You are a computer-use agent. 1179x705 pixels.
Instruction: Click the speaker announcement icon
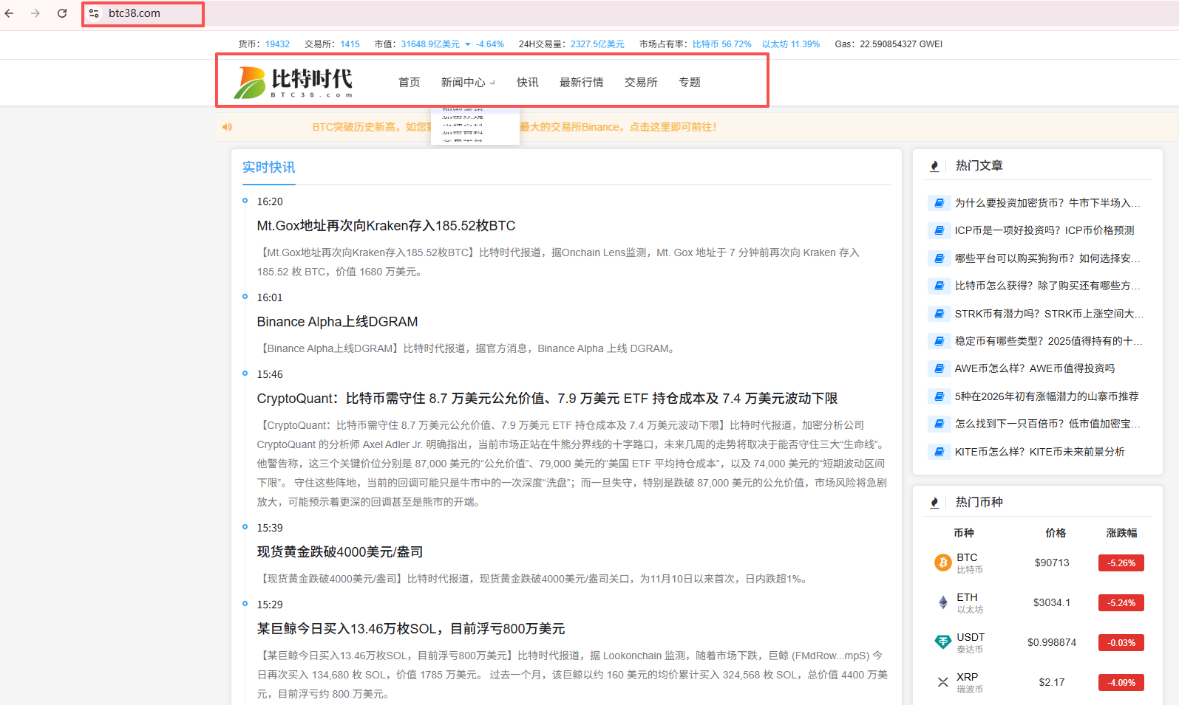coord(227,127)
